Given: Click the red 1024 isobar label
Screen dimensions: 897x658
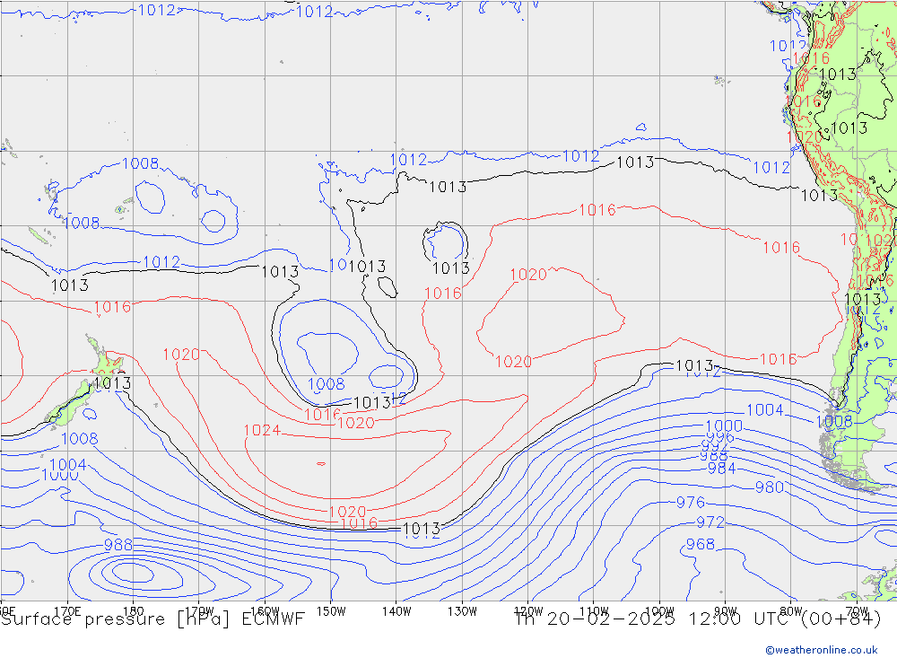Looking at the screenshot, I should point(262,430).
